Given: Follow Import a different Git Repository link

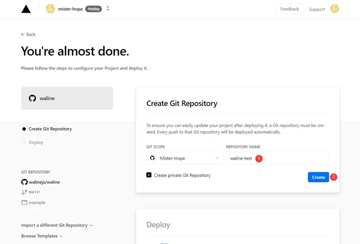Looking at the screenshot, I should (x=57, y=225).
